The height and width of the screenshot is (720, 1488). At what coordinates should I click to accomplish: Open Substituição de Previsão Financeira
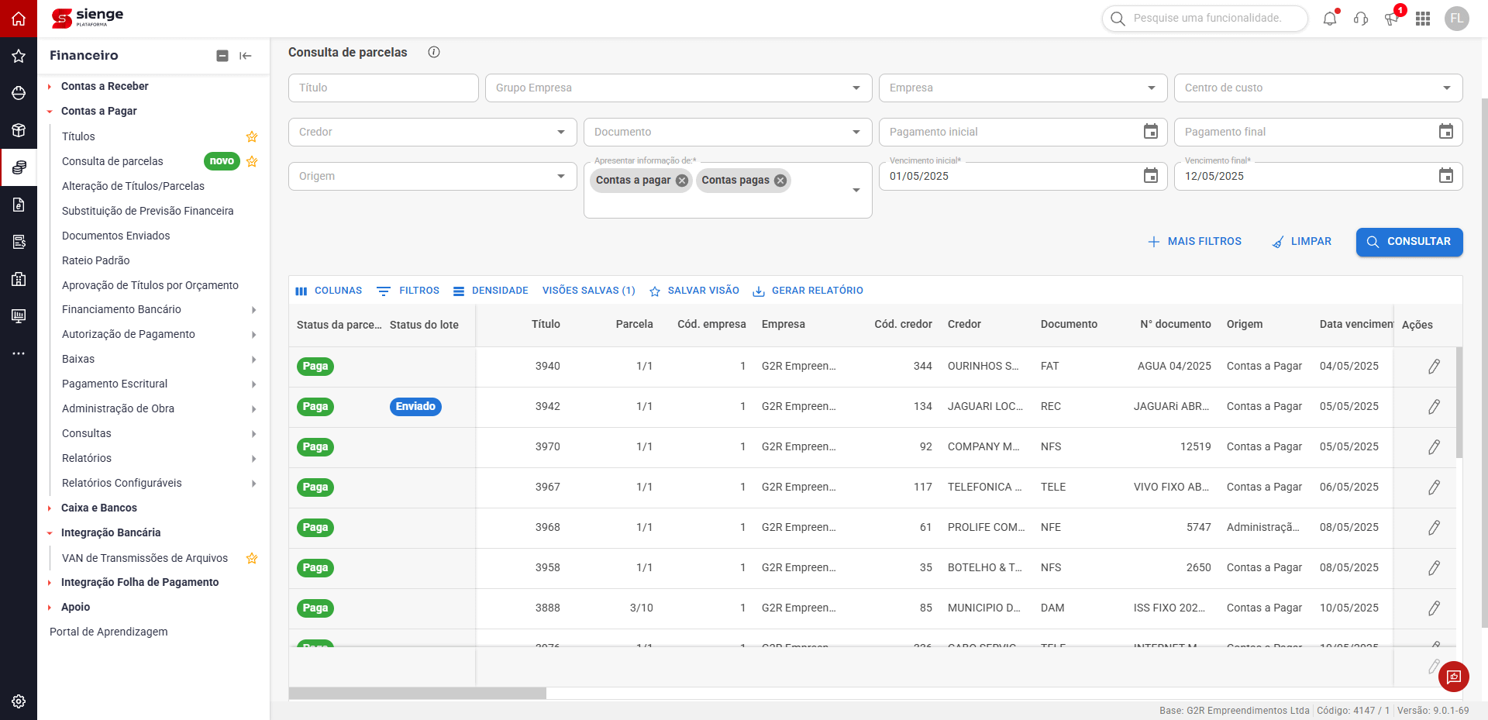[148, 211]
